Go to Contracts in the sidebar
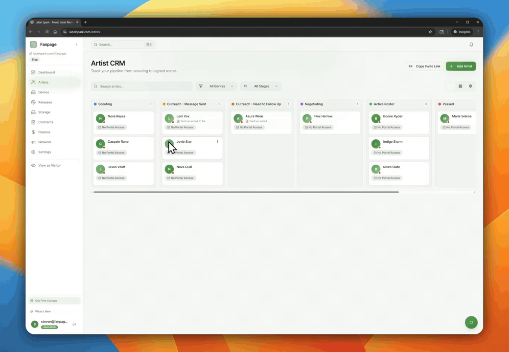Viewport: 509px width, 352px height. 46,122
